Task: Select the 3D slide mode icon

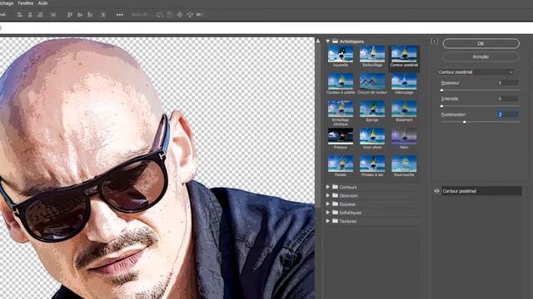Action: [190, 15]
